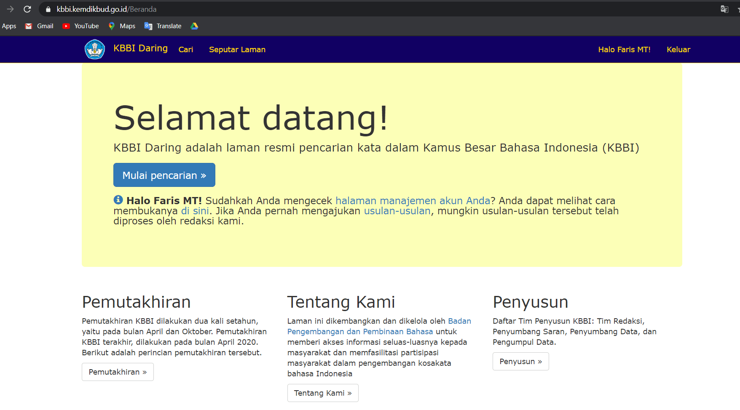
Task: Open the Google Drive bookmark icon
Action: [194, 26]
